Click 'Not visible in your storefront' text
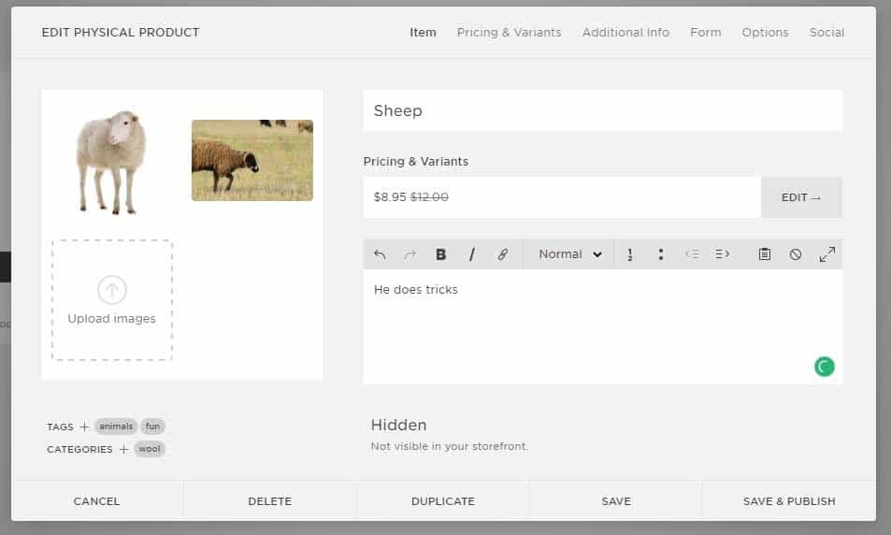 pos(450,446)
